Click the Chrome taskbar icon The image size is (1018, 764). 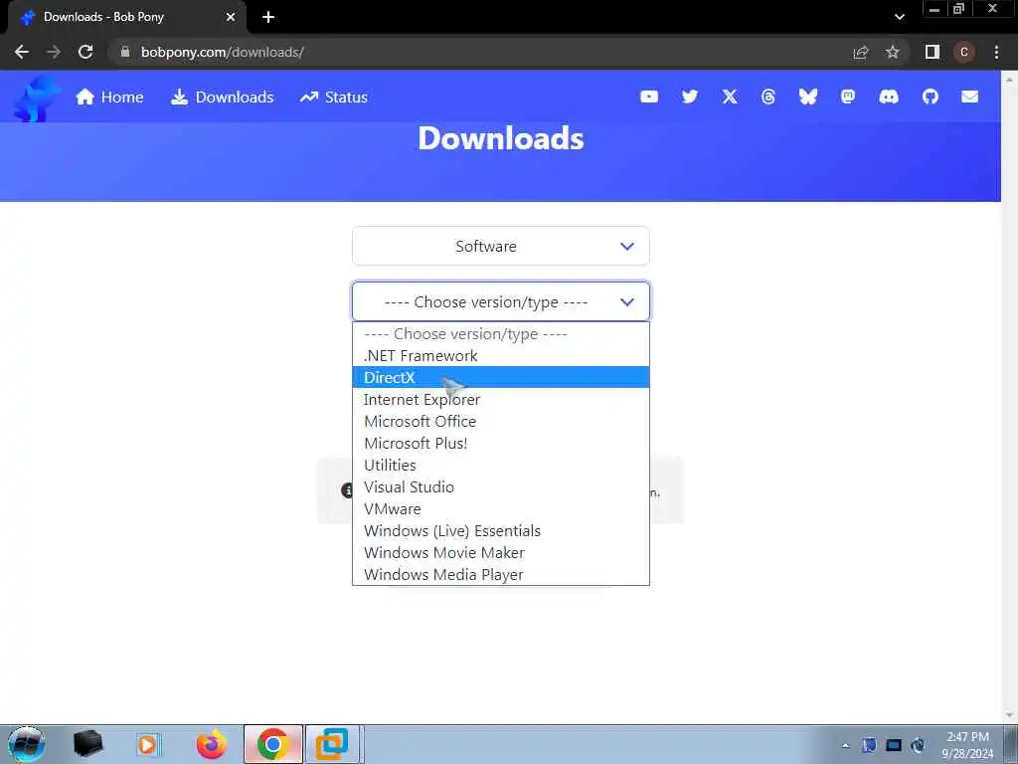(x=272, y=744)
